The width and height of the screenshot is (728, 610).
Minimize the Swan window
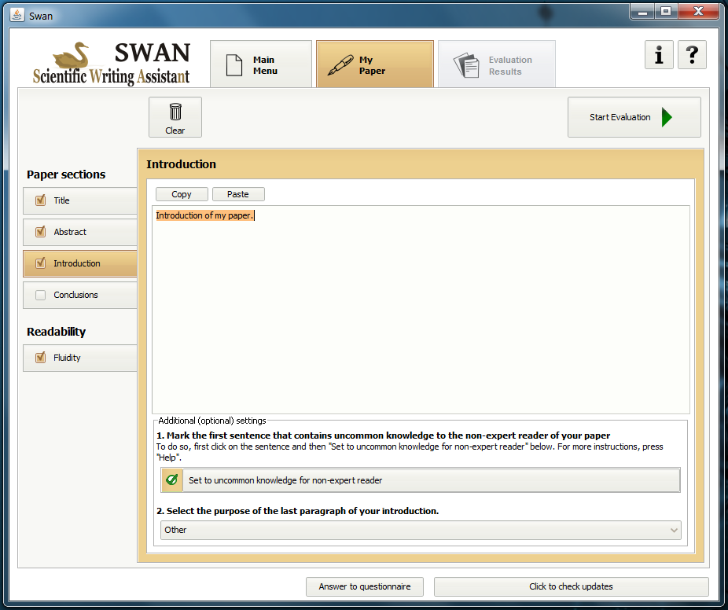[642, 12]
